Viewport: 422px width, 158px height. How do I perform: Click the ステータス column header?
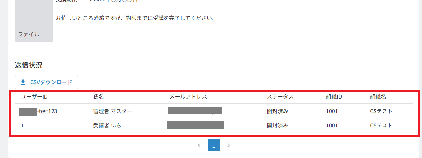click(x=280, y=97)
